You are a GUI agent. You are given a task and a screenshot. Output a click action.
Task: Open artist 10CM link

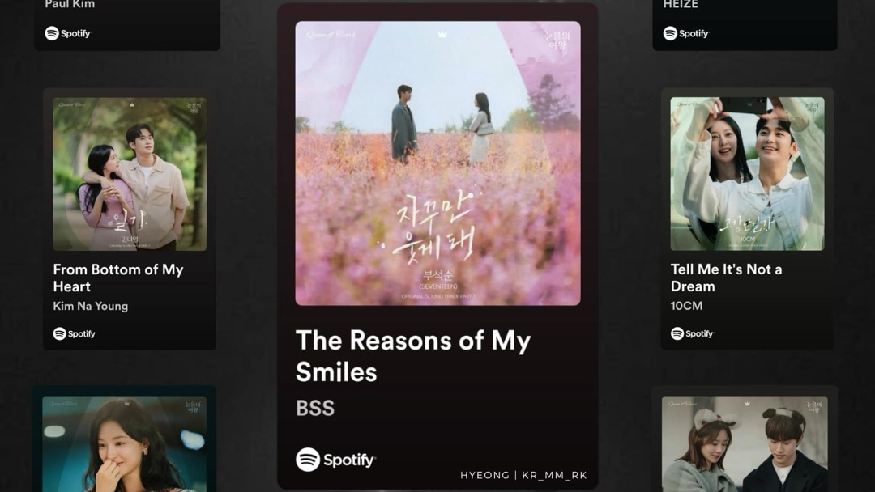point(686,306)
